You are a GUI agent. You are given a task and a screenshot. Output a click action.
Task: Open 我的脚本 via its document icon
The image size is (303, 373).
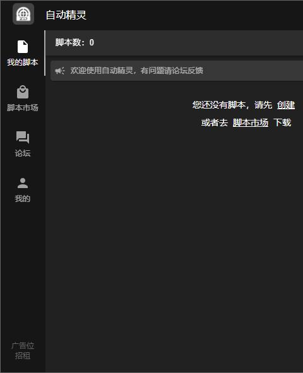[x=23, y=47]
